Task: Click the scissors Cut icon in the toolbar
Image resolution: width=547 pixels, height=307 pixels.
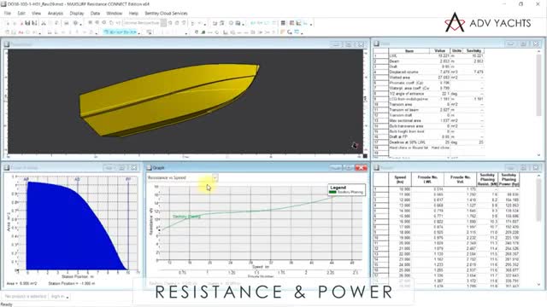Action: tap(44, 23)
